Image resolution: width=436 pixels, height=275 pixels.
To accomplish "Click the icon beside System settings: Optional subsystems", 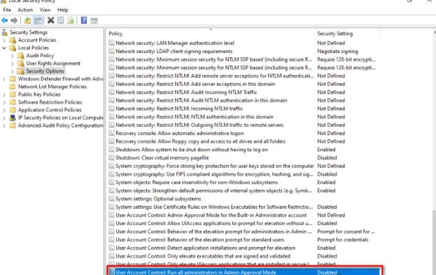I will click(x=111, y=199).
